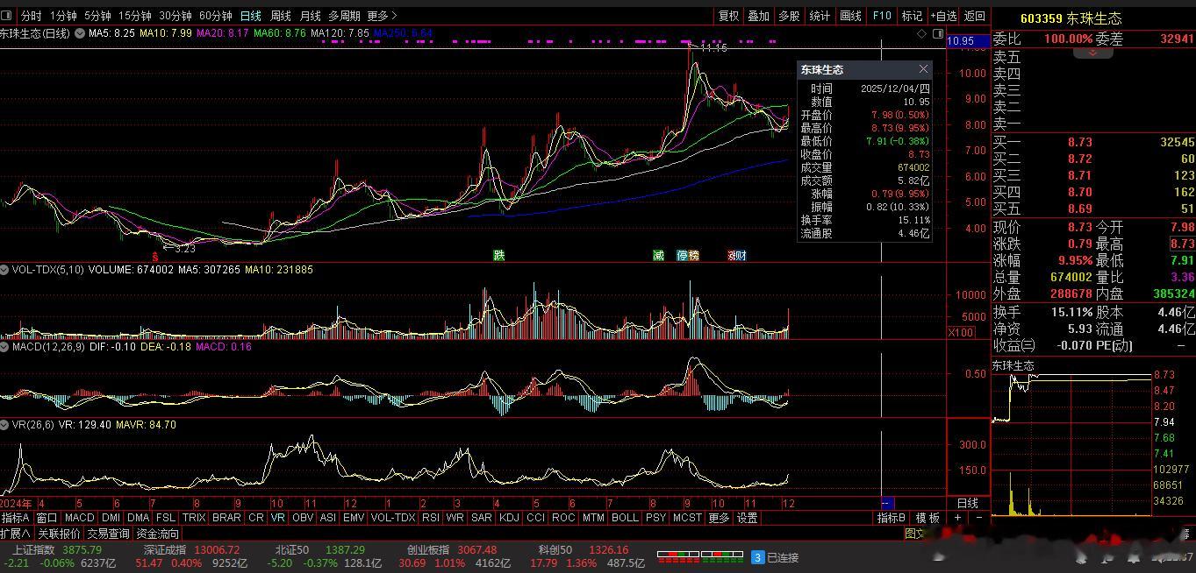Viewport: 1196px width, 573px height.
Task: Choose the MCST indicator
Action: tap(687, 518)
